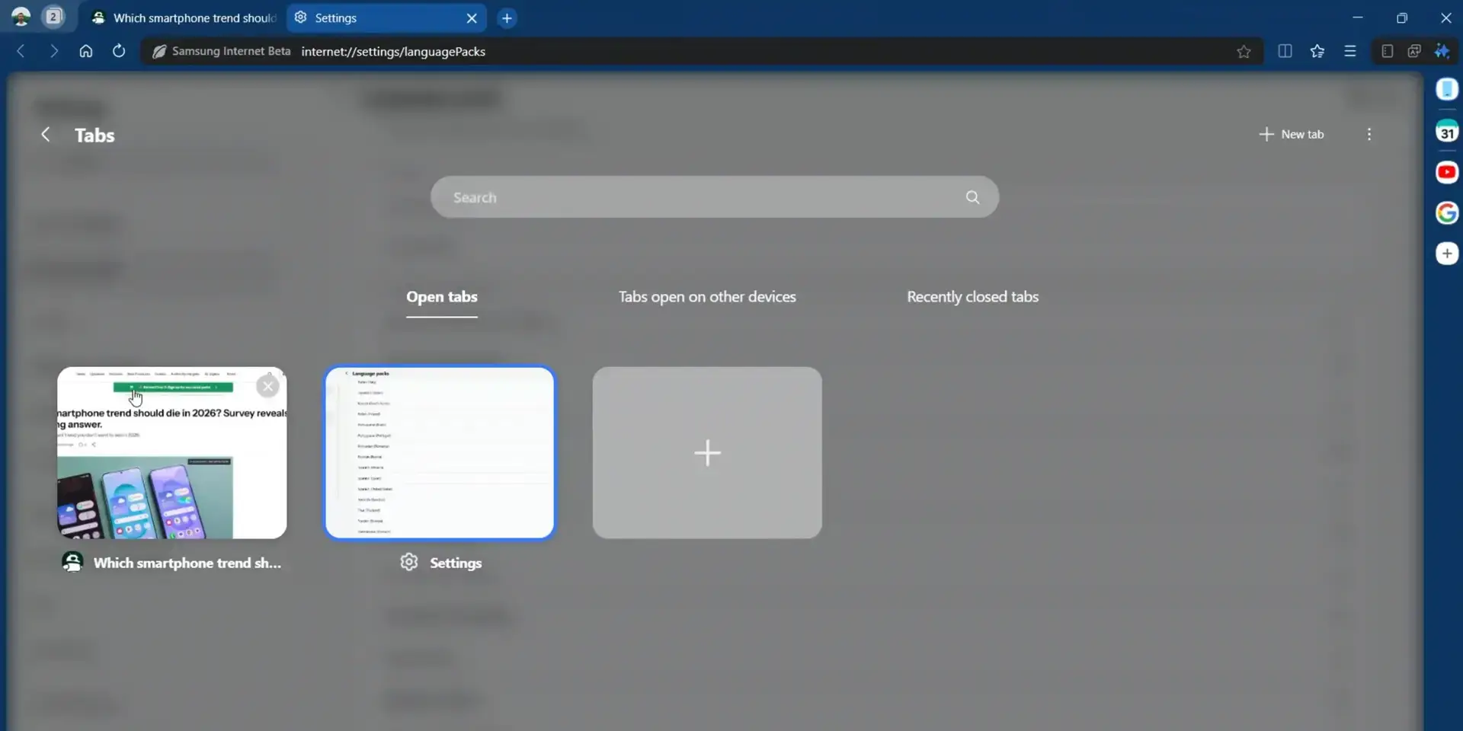Switch to Recently closed tabs

(972, 297)
